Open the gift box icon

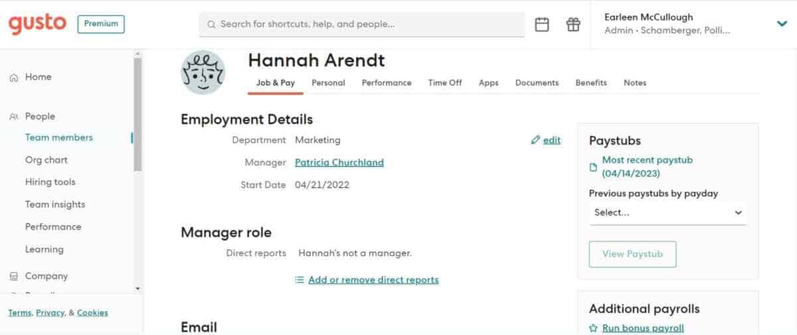click(x=573, y=25)
